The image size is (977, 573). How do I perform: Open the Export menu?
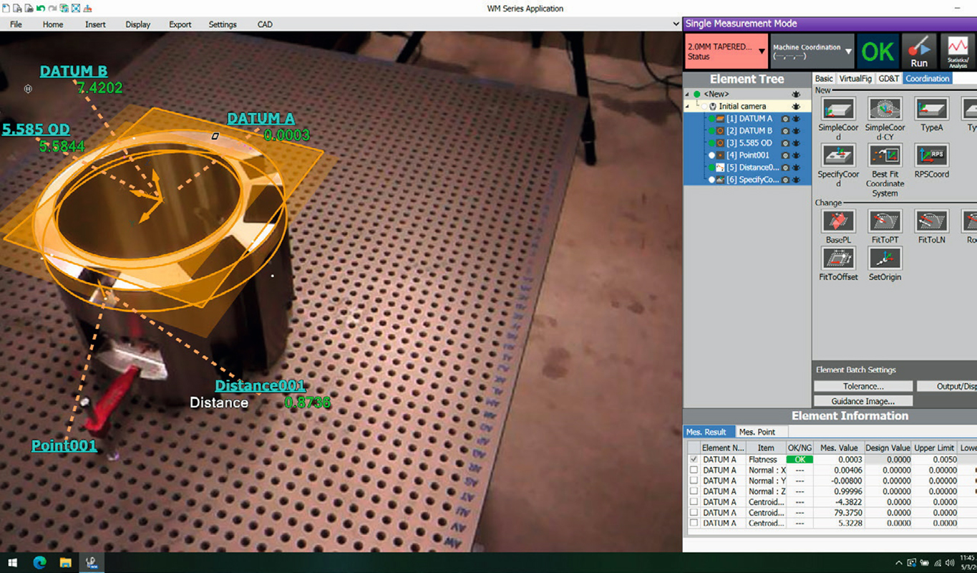(x=180, y=24)
